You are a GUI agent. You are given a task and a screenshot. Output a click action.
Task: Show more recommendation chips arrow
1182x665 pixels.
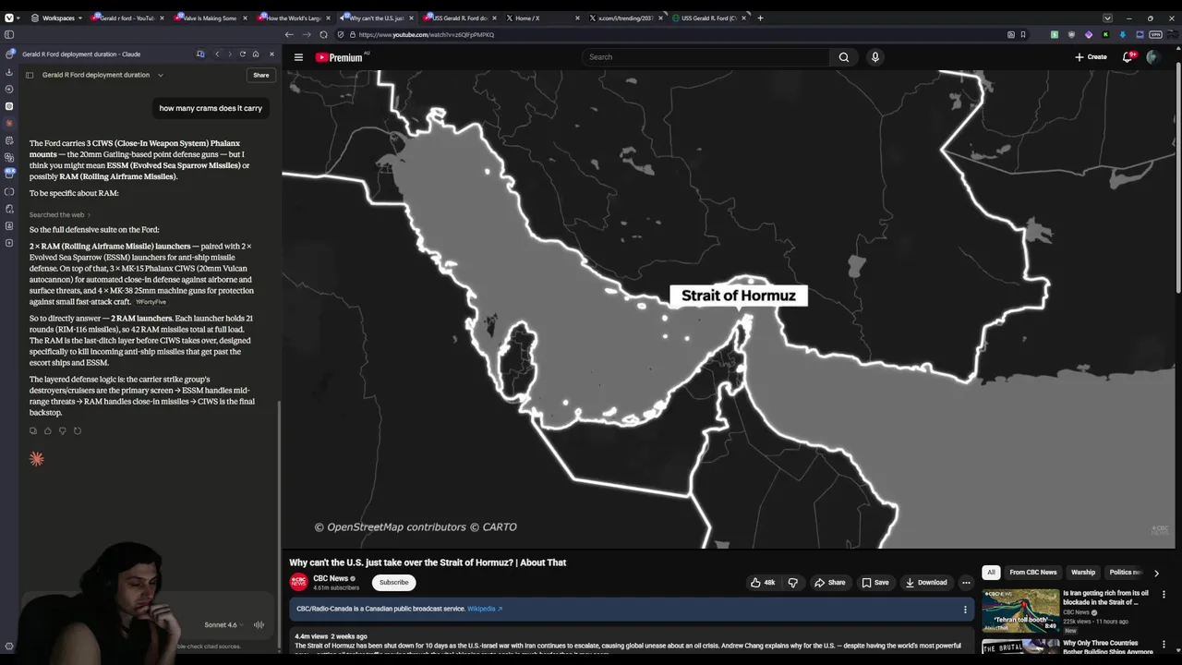pos(1156,573)
